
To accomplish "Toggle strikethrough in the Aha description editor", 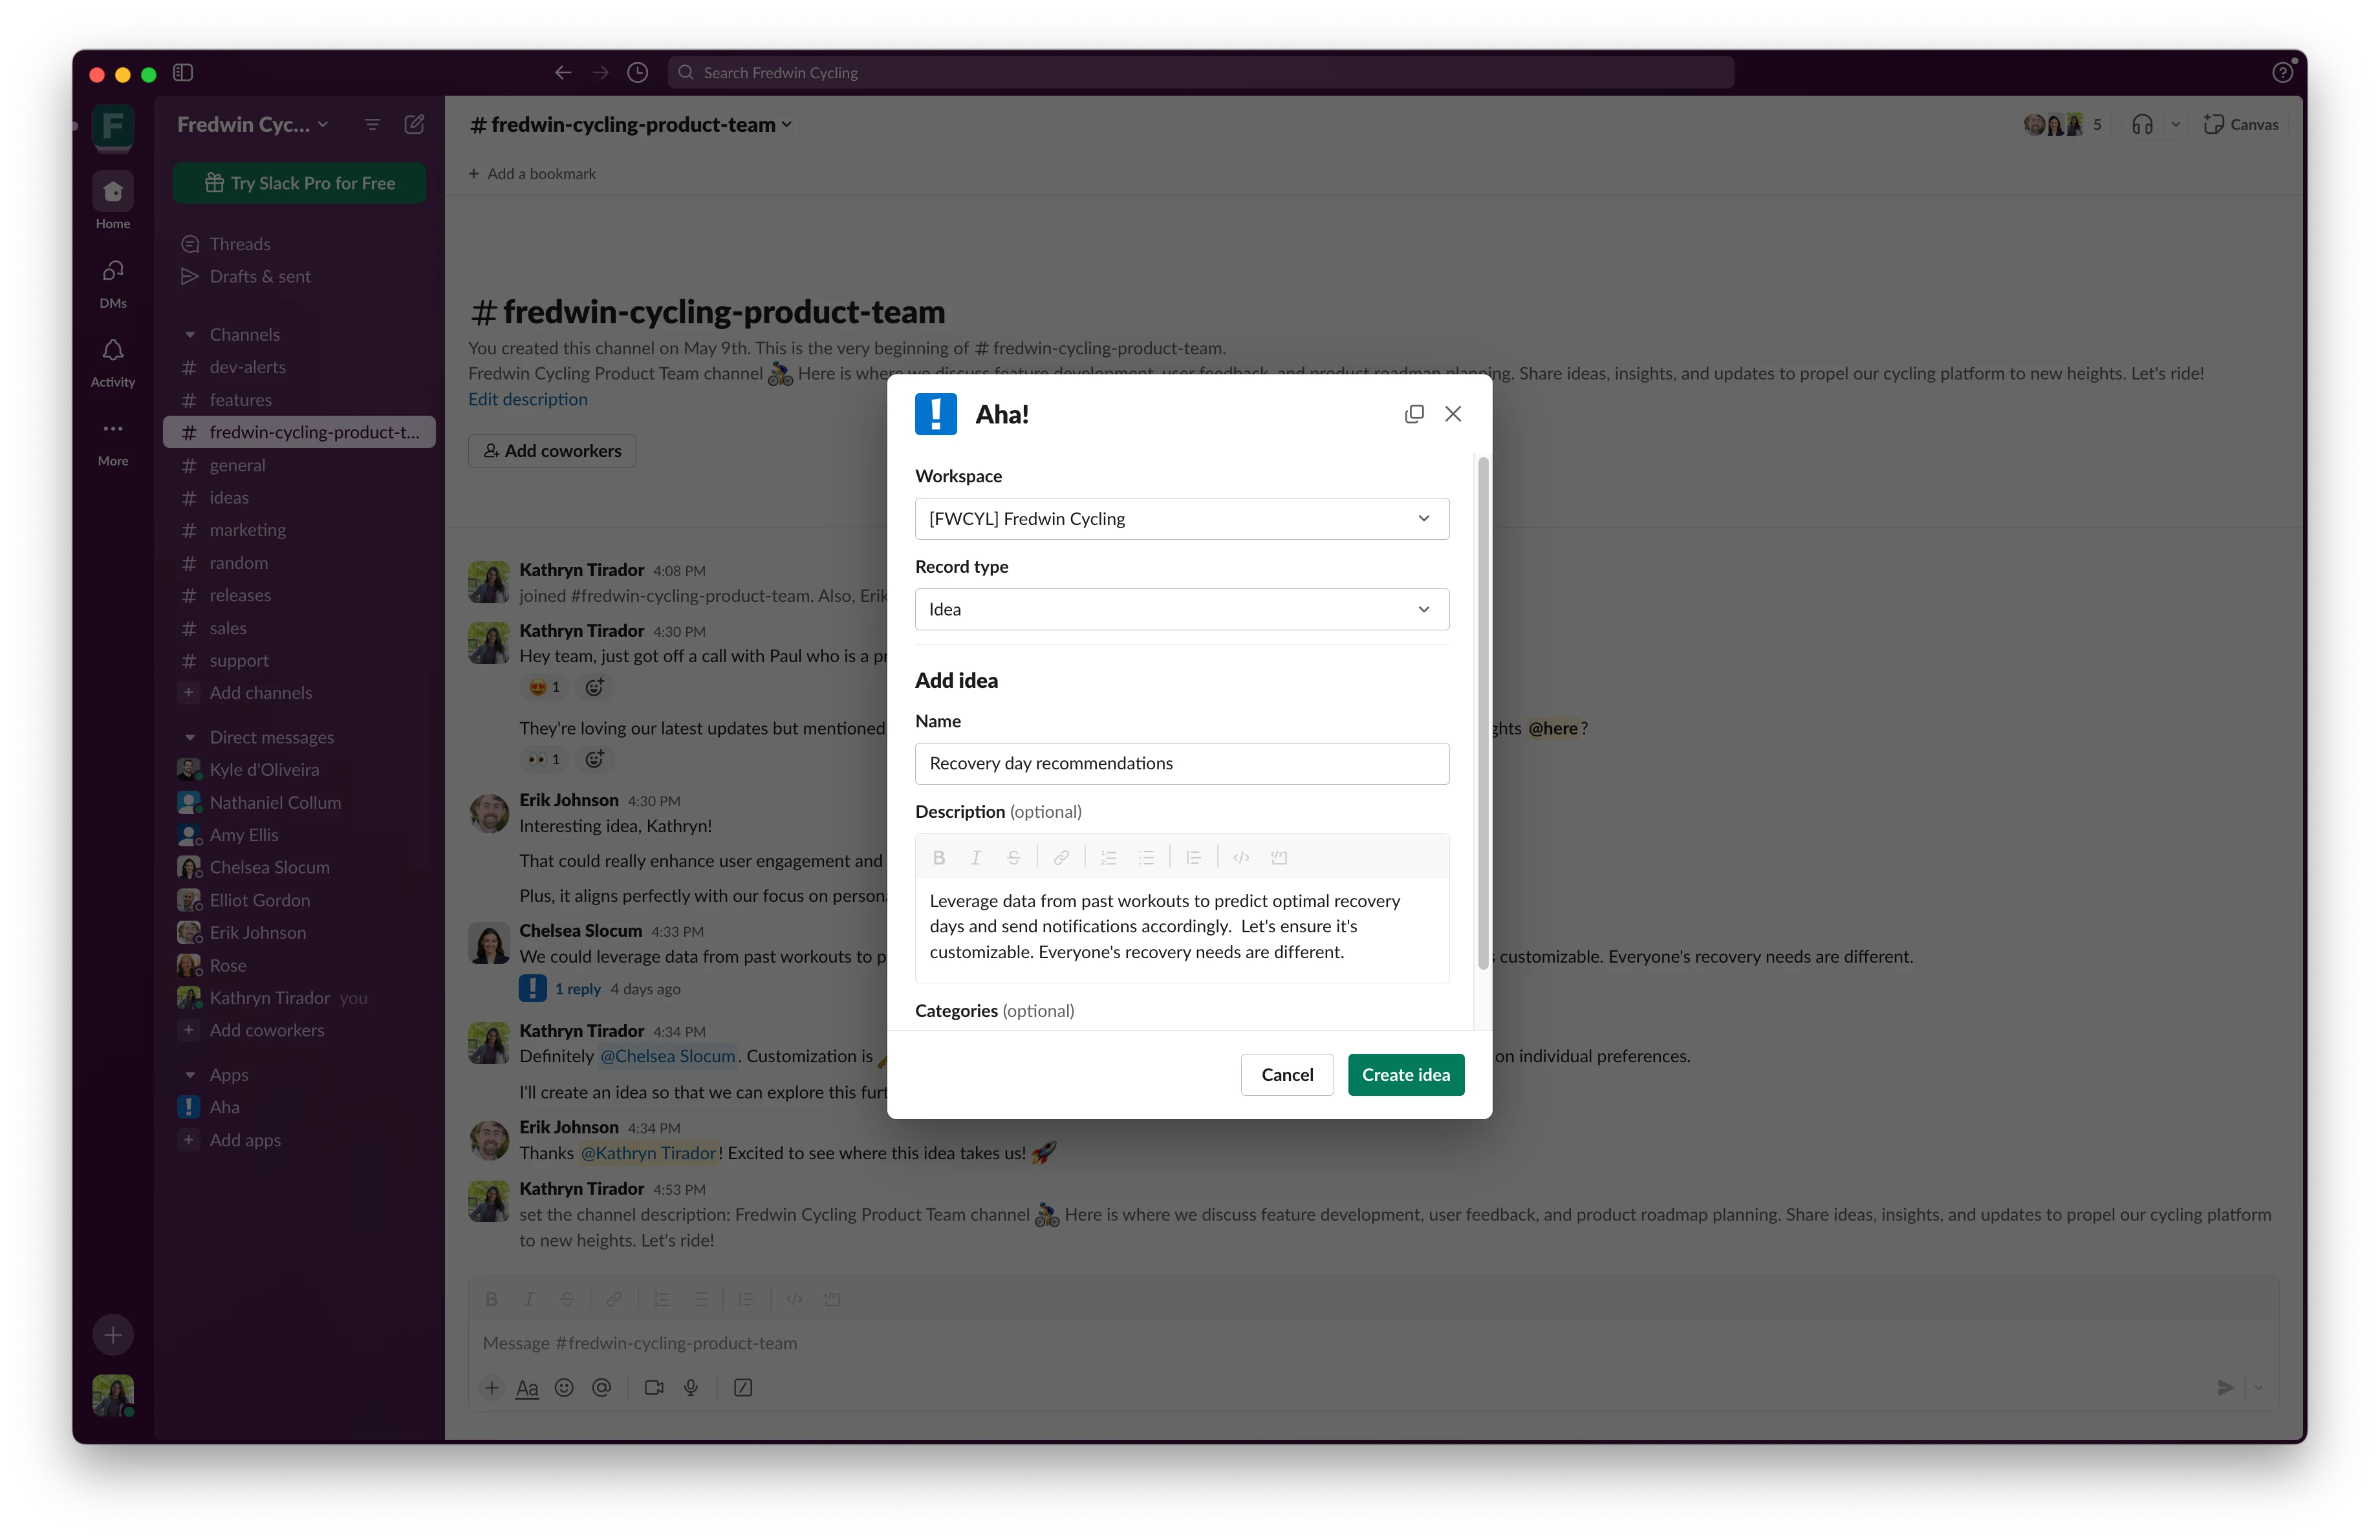I will click(1013, 857).
